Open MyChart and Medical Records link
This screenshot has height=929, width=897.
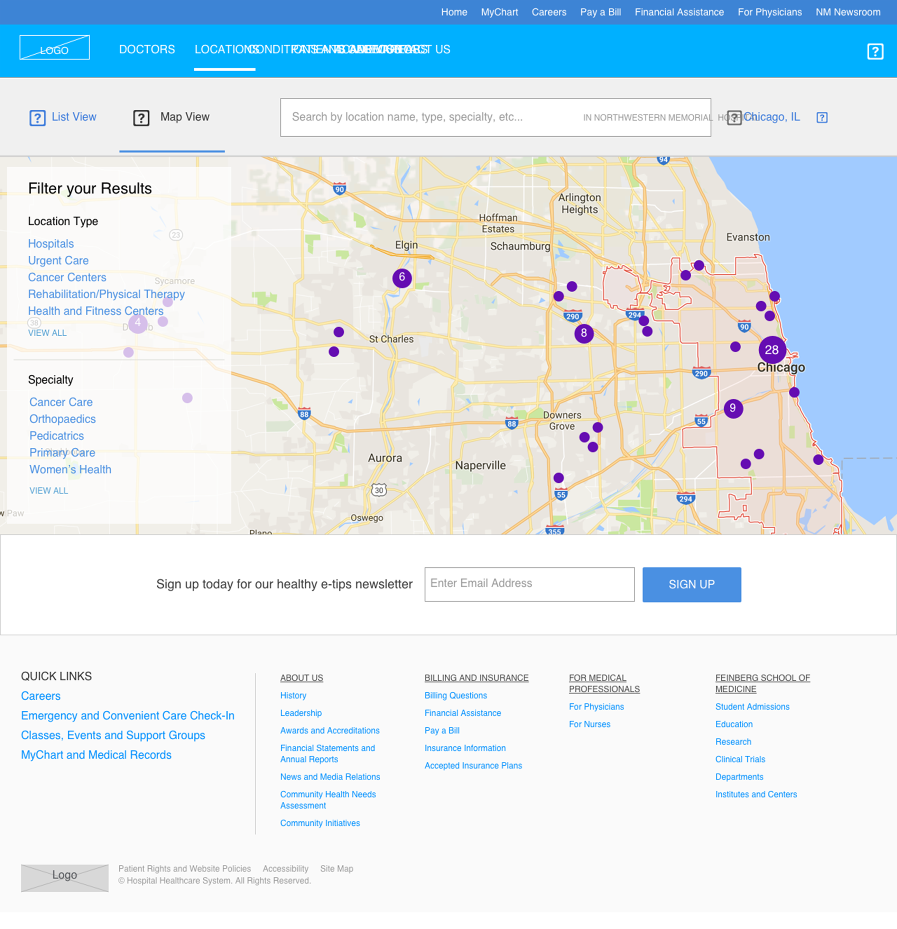pos(96,755)
